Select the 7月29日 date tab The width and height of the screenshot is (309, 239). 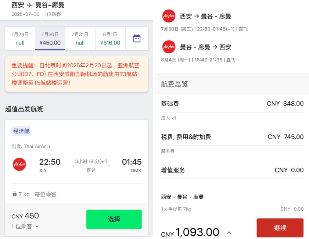20,38
